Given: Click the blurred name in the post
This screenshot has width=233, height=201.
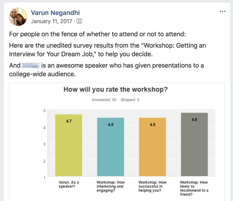Looking at the screenshot, I should (31, 65).
